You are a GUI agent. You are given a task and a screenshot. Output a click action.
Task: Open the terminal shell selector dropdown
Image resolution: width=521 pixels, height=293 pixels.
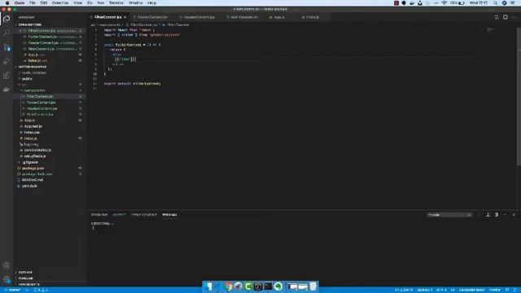tap(449, 215)
